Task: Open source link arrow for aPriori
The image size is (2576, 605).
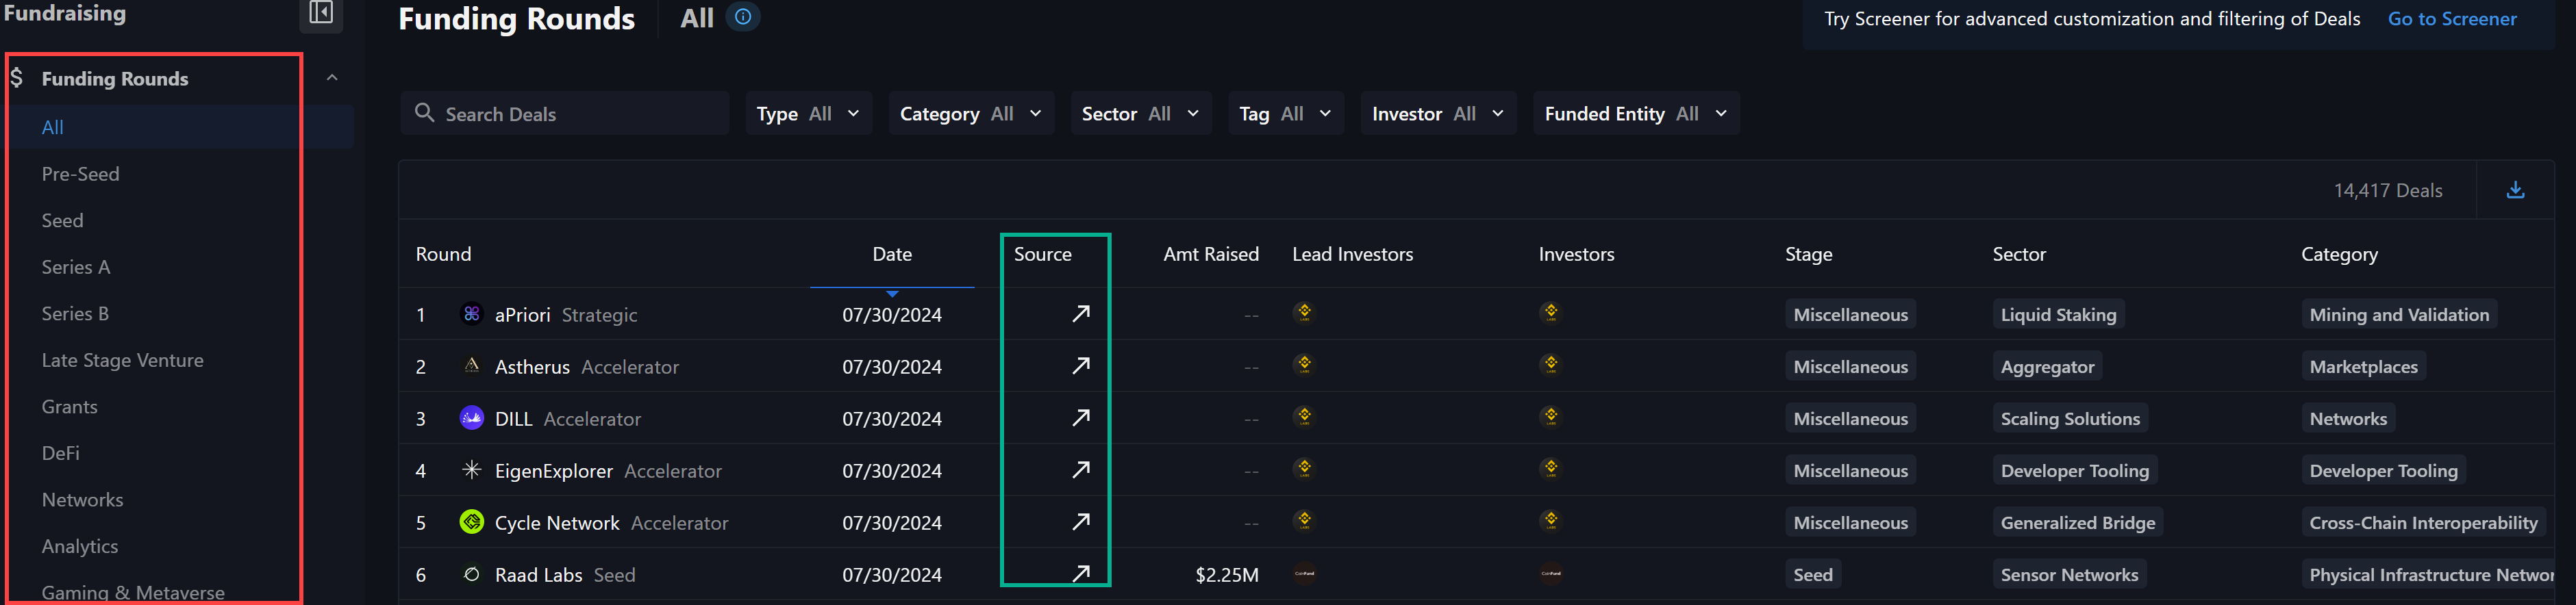Action: 1081,314
